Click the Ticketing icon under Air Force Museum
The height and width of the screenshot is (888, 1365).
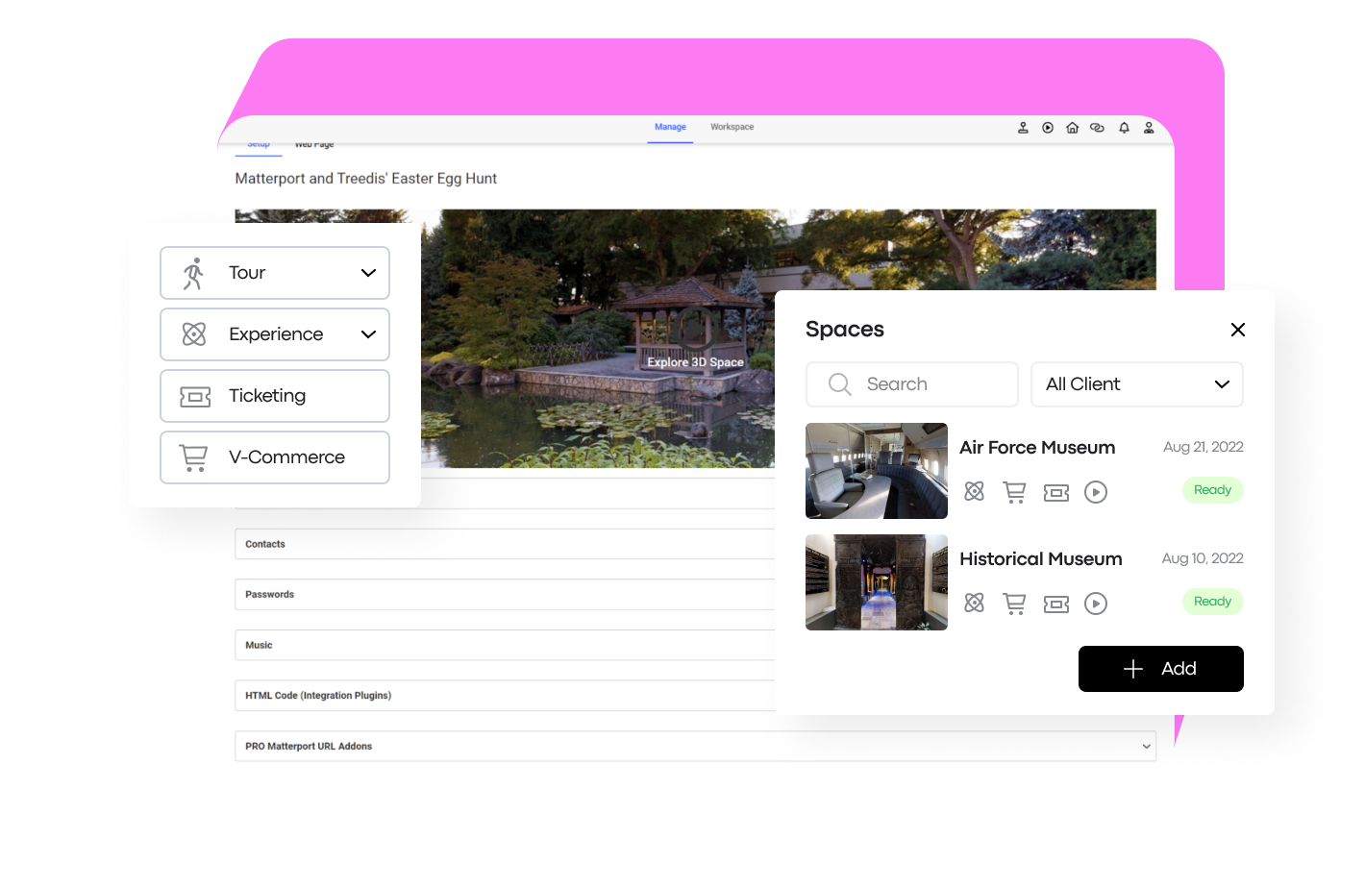click(1055, 491)
